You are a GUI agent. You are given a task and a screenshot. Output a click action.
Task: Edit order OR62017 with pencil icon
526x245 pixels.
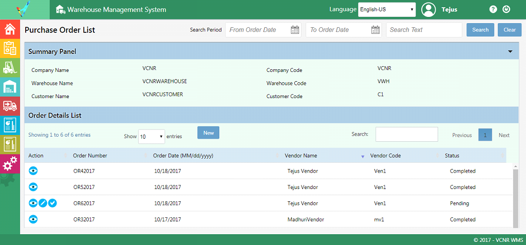pyautogui.click(x=43, y=203)
